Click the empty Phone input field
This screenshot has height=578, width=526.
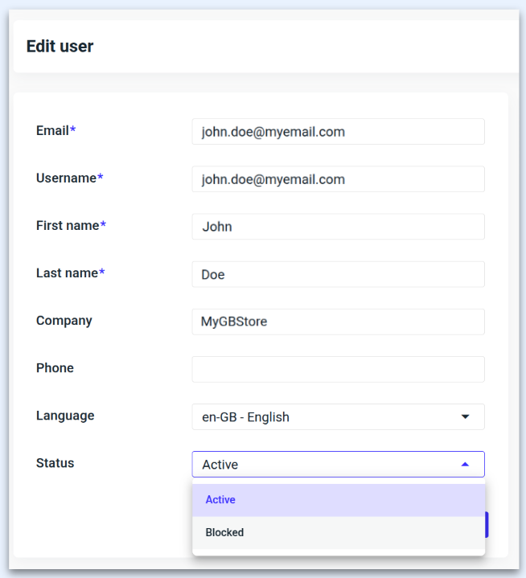(x=338, y=369)
